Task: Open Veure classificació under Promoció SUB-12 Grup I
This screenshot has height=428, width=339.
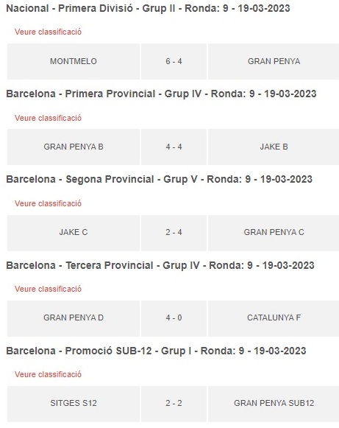Action: (x=48, y=374)
